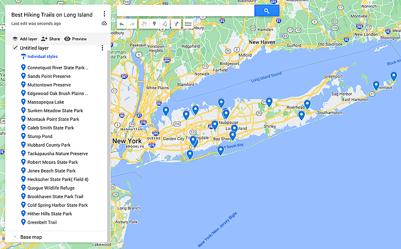This screenshot has width=401, height=249.
Task: Open the Untitled layer options three-dot menu
Action: 102,48
